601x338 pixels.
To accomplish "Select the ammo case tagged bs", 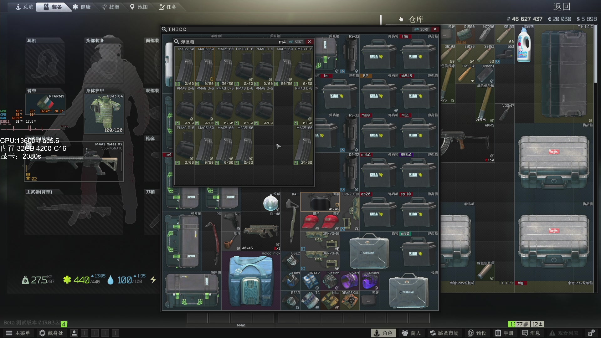I will coord(340,93).
